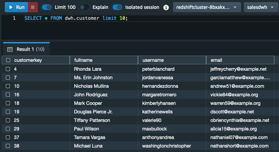Image resolution: width=279 pixels, height=152 pixels.
Task: Click the username column header
Action: pos(172,60)
